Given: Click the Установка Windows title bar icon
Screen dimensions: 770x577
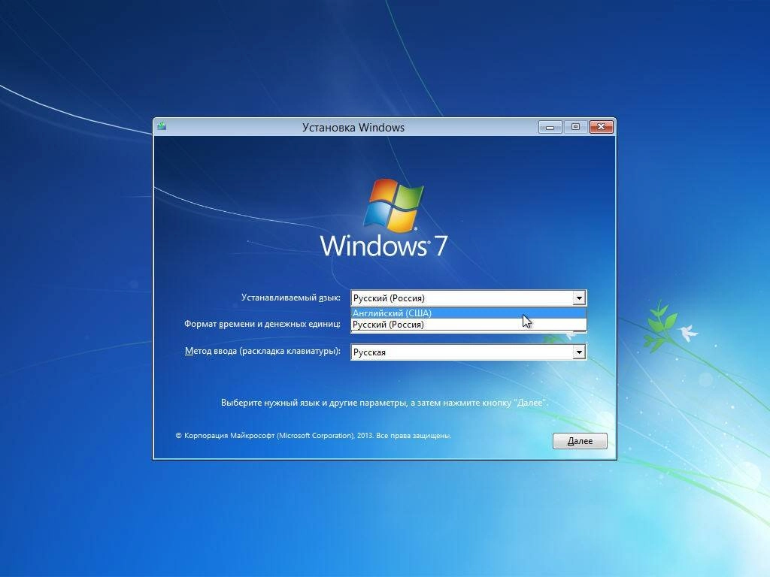Looking at the screenshot, I should point(162,126).
